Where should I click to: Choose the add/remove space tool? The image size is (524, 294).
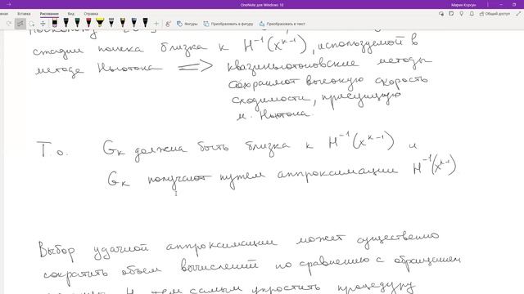[x=43, y=24]
